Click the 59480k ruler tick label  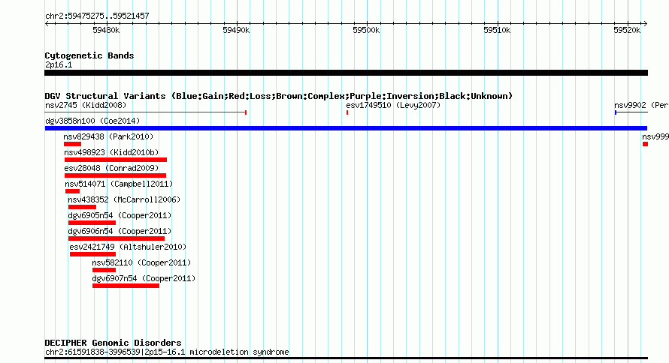click(x=106, y=30)
